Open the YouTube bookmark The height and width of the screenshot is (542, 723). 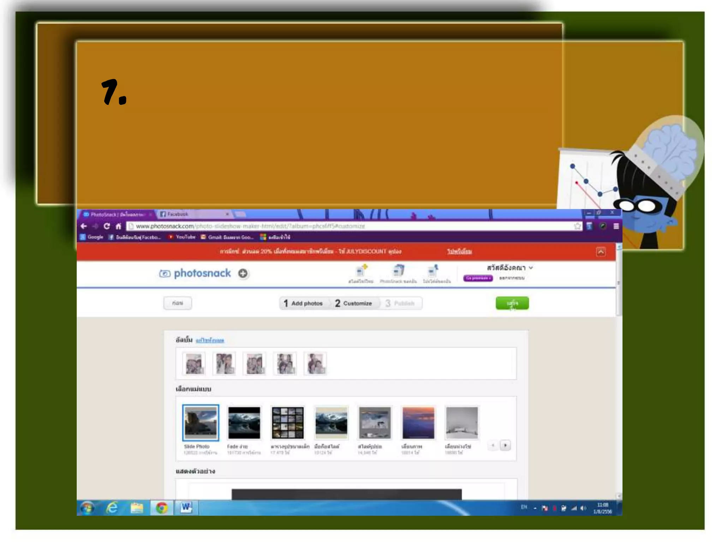[x=182, y=237]
